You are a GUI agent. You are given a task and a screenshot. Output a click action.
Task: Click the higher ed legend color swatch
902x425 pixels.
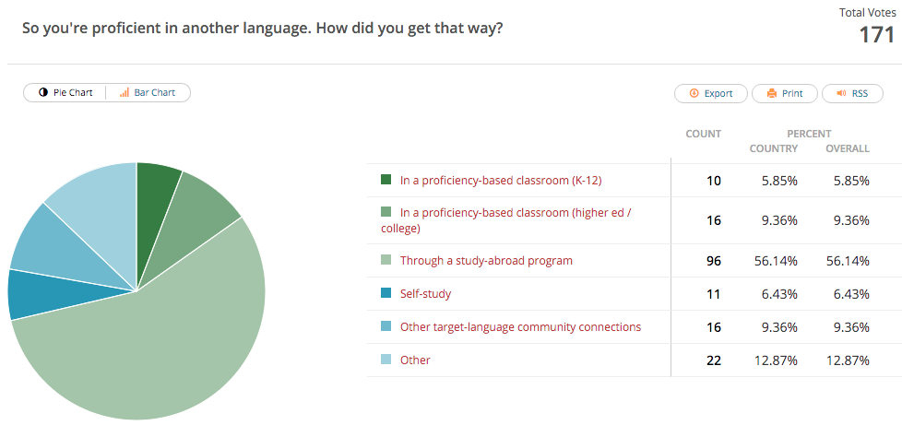click(386, 213)
